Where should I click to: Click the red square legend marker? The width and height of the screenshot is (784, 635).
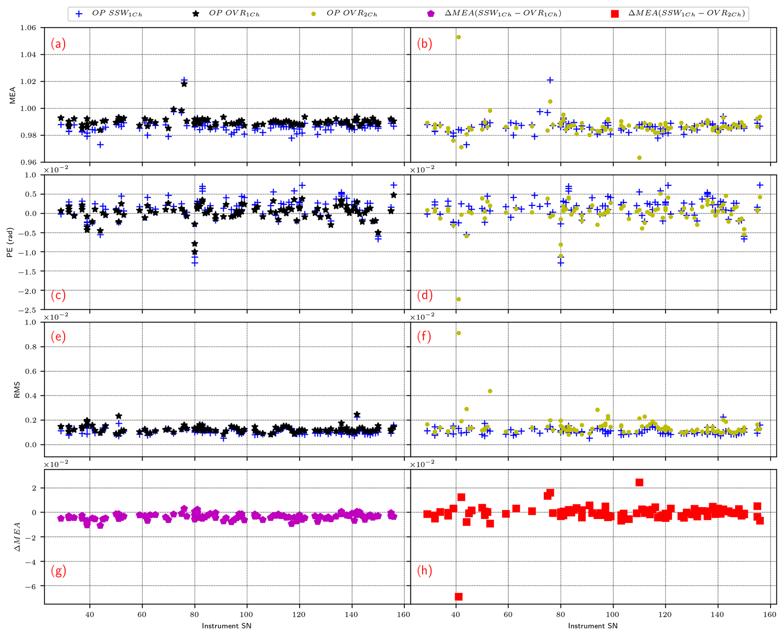coord(615,14)
